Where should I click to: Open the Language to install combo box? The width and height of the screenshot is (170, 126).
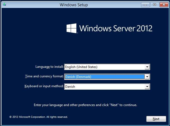(x=107, y=67)
